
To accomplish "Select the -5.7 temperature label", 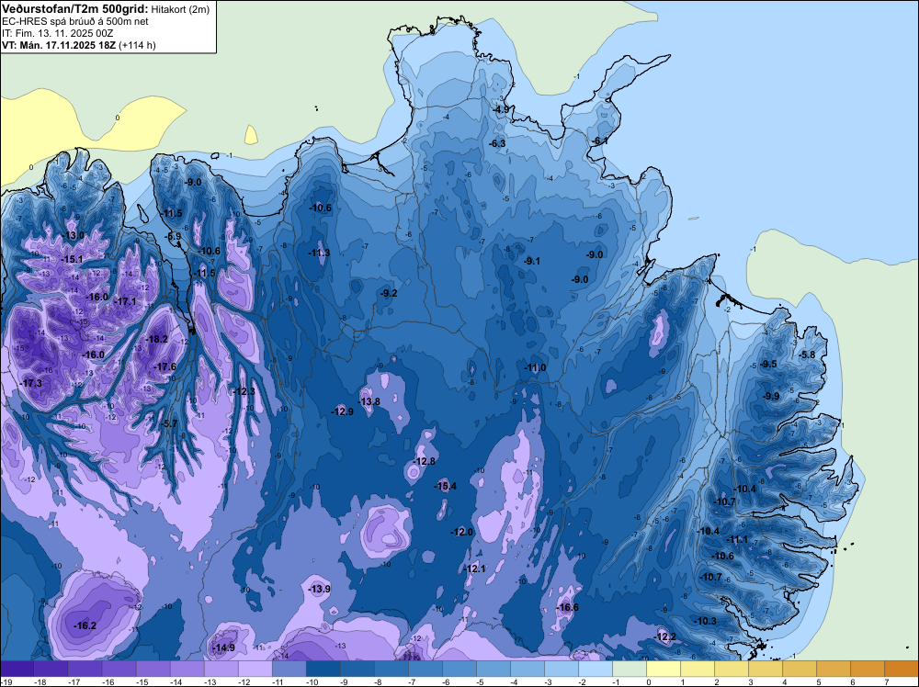I will pos(168,423).
